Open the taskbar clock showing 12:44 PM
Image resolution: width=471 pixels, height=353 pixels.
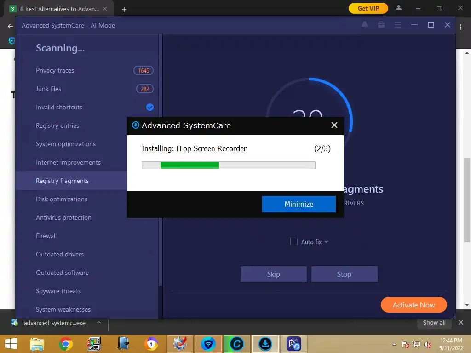click(x=451, y=344)
